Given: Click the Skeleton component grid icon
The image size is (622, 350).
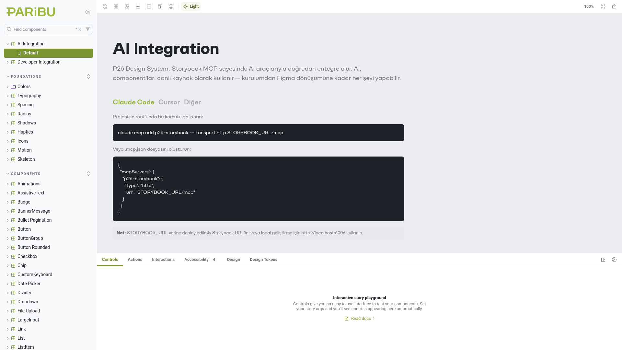Looking at the screenshot, I should (13, 159).
